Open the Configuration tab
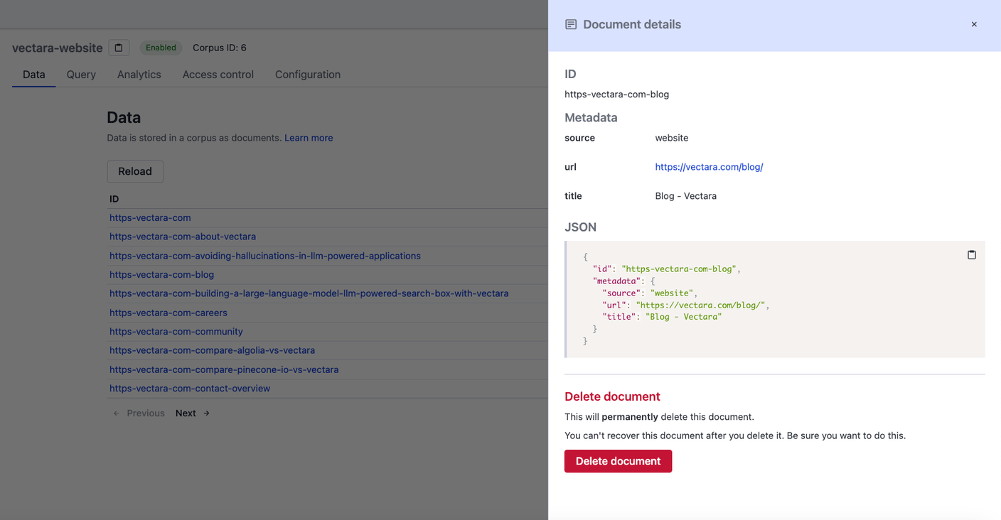Screen dimensions: 1001x520 (x=307, y=75)
